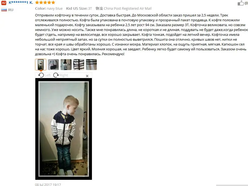Rotate photo left with counterclockwise icon
This screenshot has height=186, width=248.
(x=44, y=75)
